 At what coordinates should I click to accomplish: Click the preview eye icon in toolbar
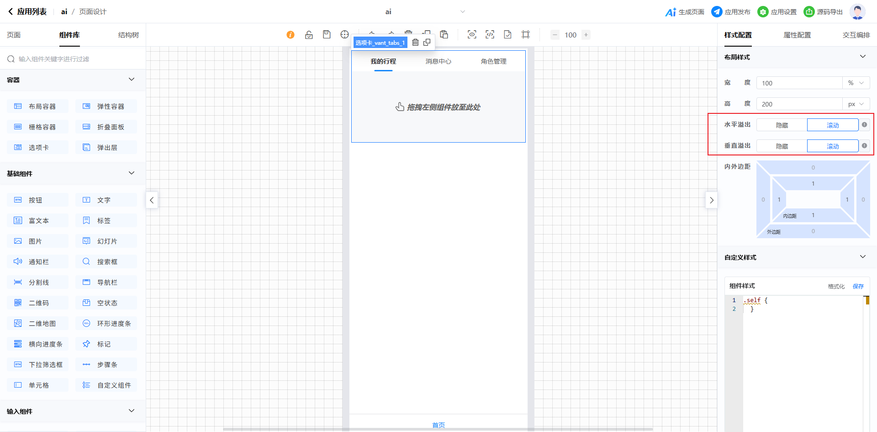click(472, 35)
